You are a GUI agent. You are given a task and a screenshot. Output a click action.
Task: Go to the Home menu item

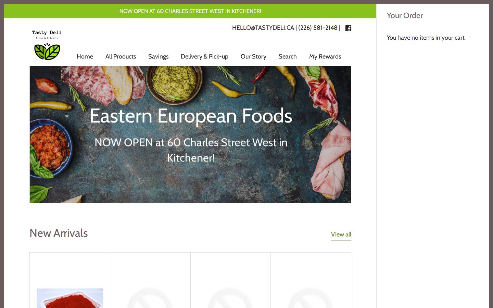[x=85, y=56]
